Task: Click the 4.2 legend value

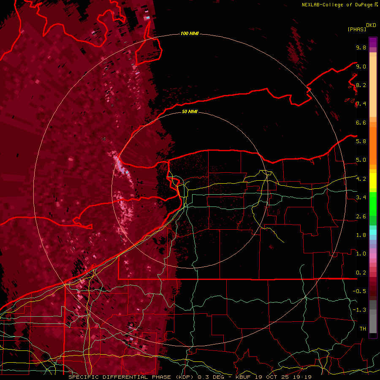Action: [x=361, y=179]
